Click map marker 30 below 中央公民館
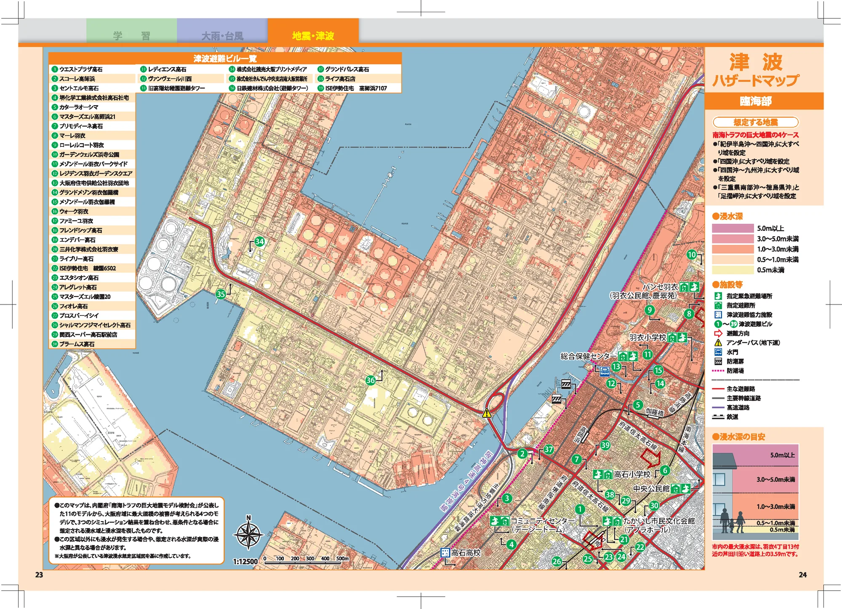 [x=654, y=505]
